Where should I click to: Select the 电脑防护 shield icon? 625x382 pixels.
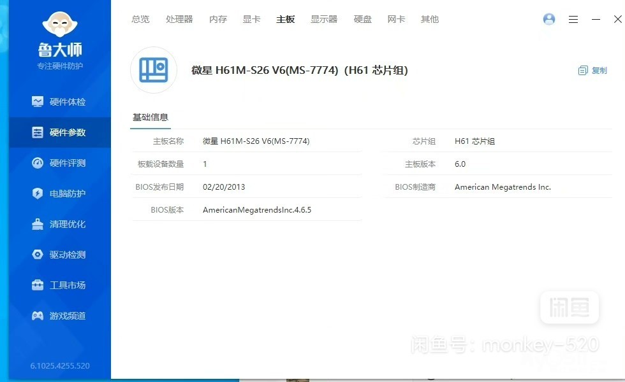[x=38, y=194]
